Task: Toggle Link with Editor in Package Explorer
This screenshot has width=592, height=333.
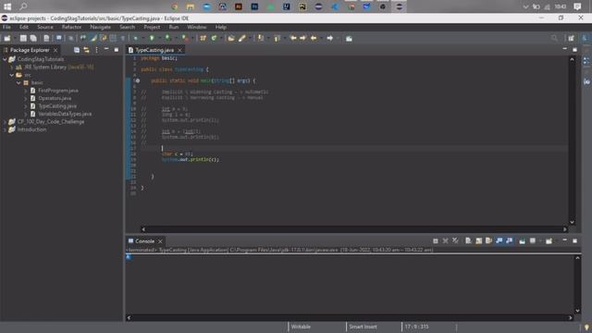Action: (86, 50)
